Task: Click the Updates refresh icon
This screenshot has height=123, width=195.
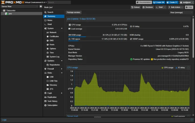Action: click(45, 61)
